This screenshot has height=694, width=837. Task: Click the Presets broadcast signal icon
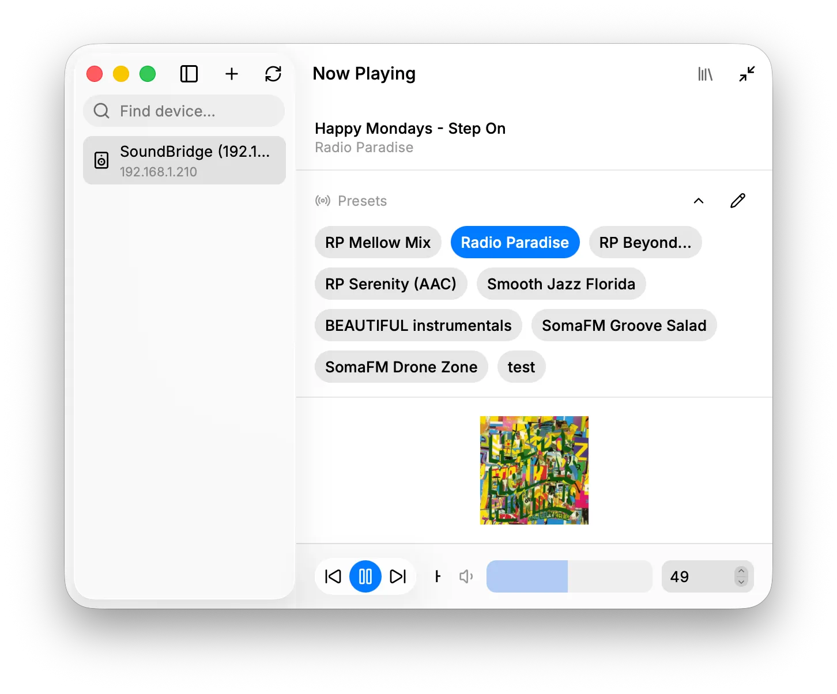click(323, 201)
